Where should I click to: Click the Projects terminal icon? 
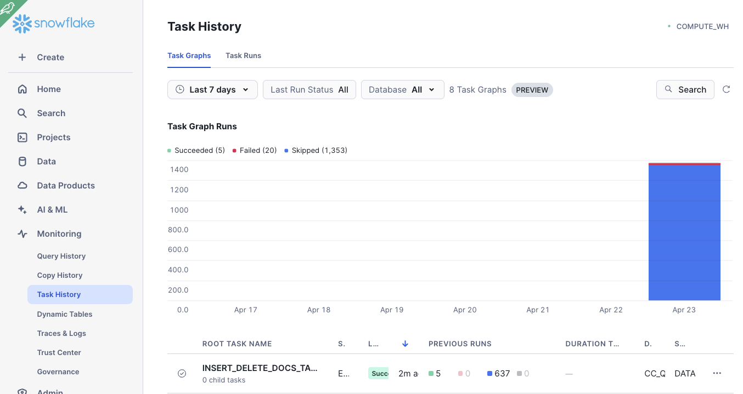[x=22, y=137]
